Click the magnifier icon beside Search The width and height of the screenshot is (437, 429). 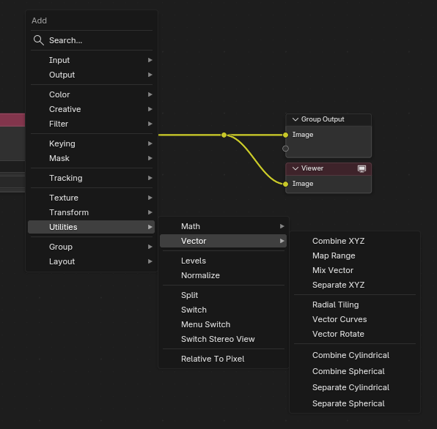click(x=38, y=40)
